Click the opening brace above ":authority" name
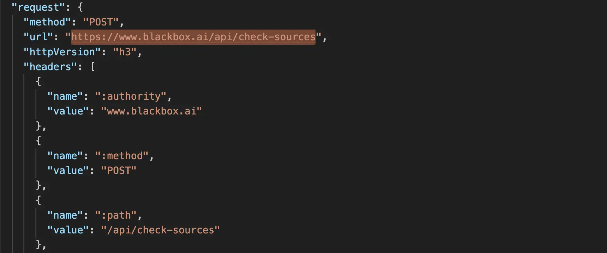The height and width of the screenshot is (253, 607). tap(39, 81)
